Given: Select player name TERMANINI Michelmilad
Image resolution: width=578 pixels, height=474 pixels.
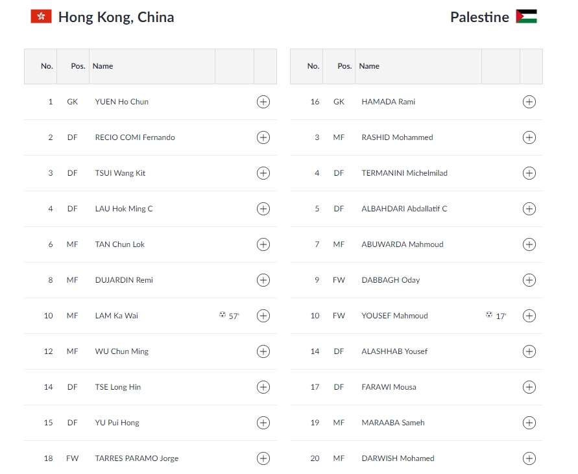Looking at the screenshot, I should (x=404, y=173).
